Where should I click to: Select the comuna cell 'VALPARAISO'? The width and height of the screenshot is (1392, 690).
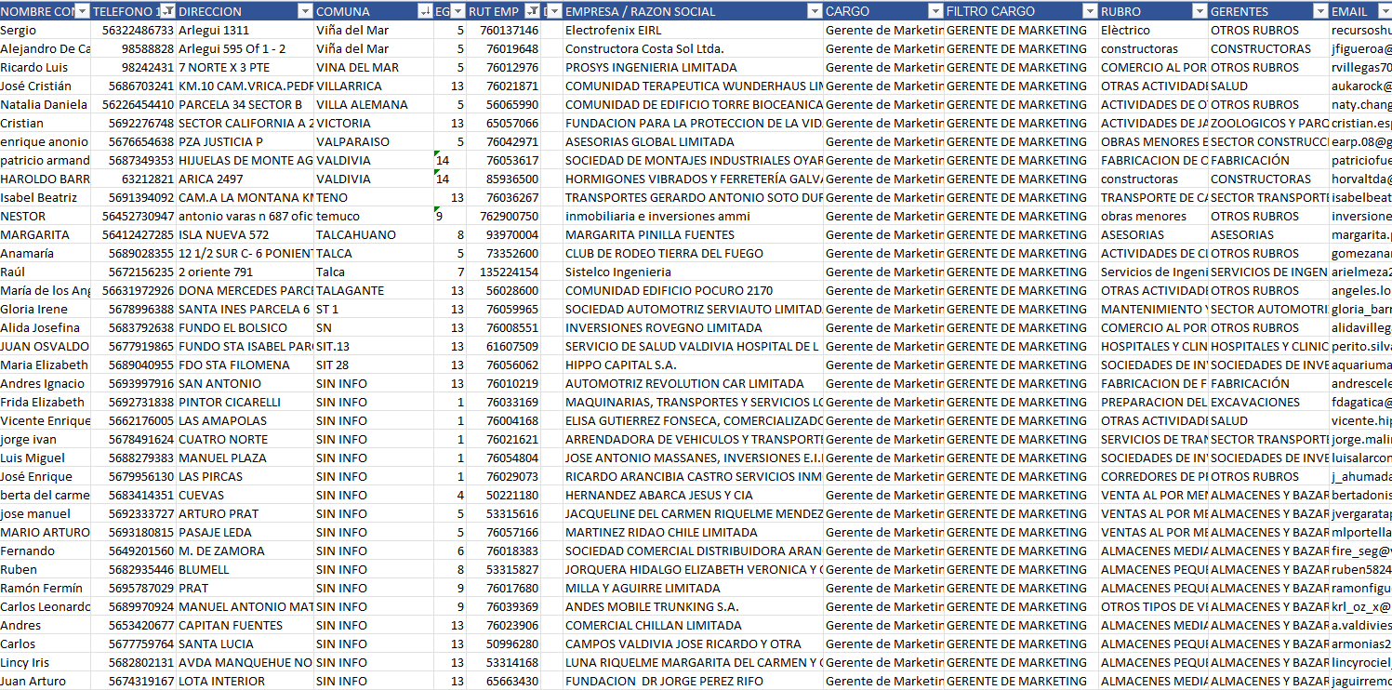[374, 141]
